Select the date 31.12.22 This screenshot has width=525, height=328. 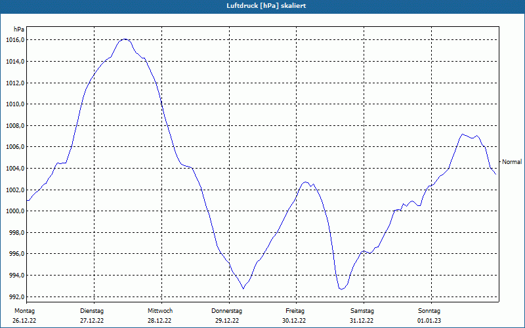point(362,321)
